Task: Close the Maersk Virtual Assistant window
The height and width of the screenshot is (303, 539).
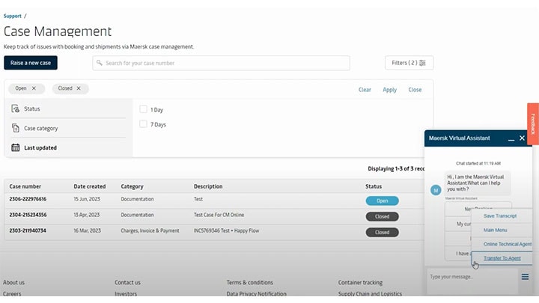Action: 523,138
